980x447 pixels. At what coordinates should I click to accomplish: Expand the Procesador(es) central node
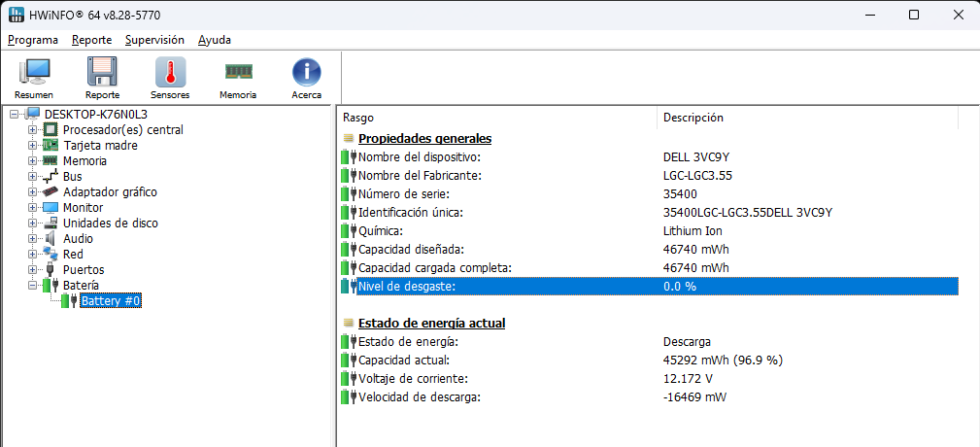pyautogui.click(x=33, y=130)
